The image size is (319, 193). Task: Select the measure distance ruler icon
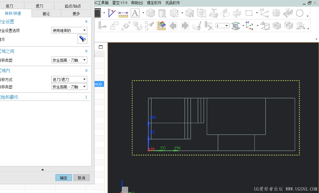(x=123, y=13)
